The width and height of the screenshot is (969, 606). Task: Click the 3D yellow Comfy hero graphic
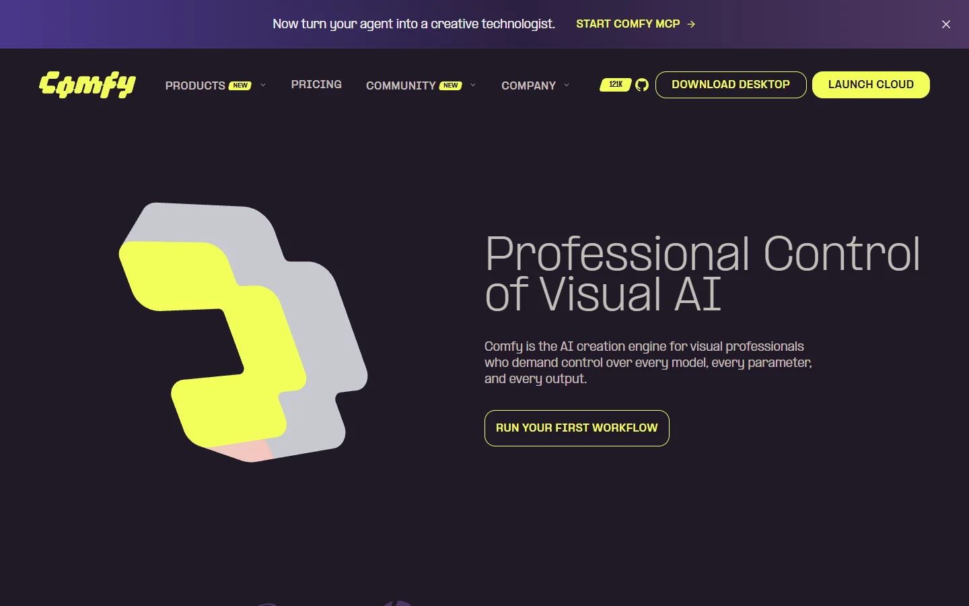(243, 332)
